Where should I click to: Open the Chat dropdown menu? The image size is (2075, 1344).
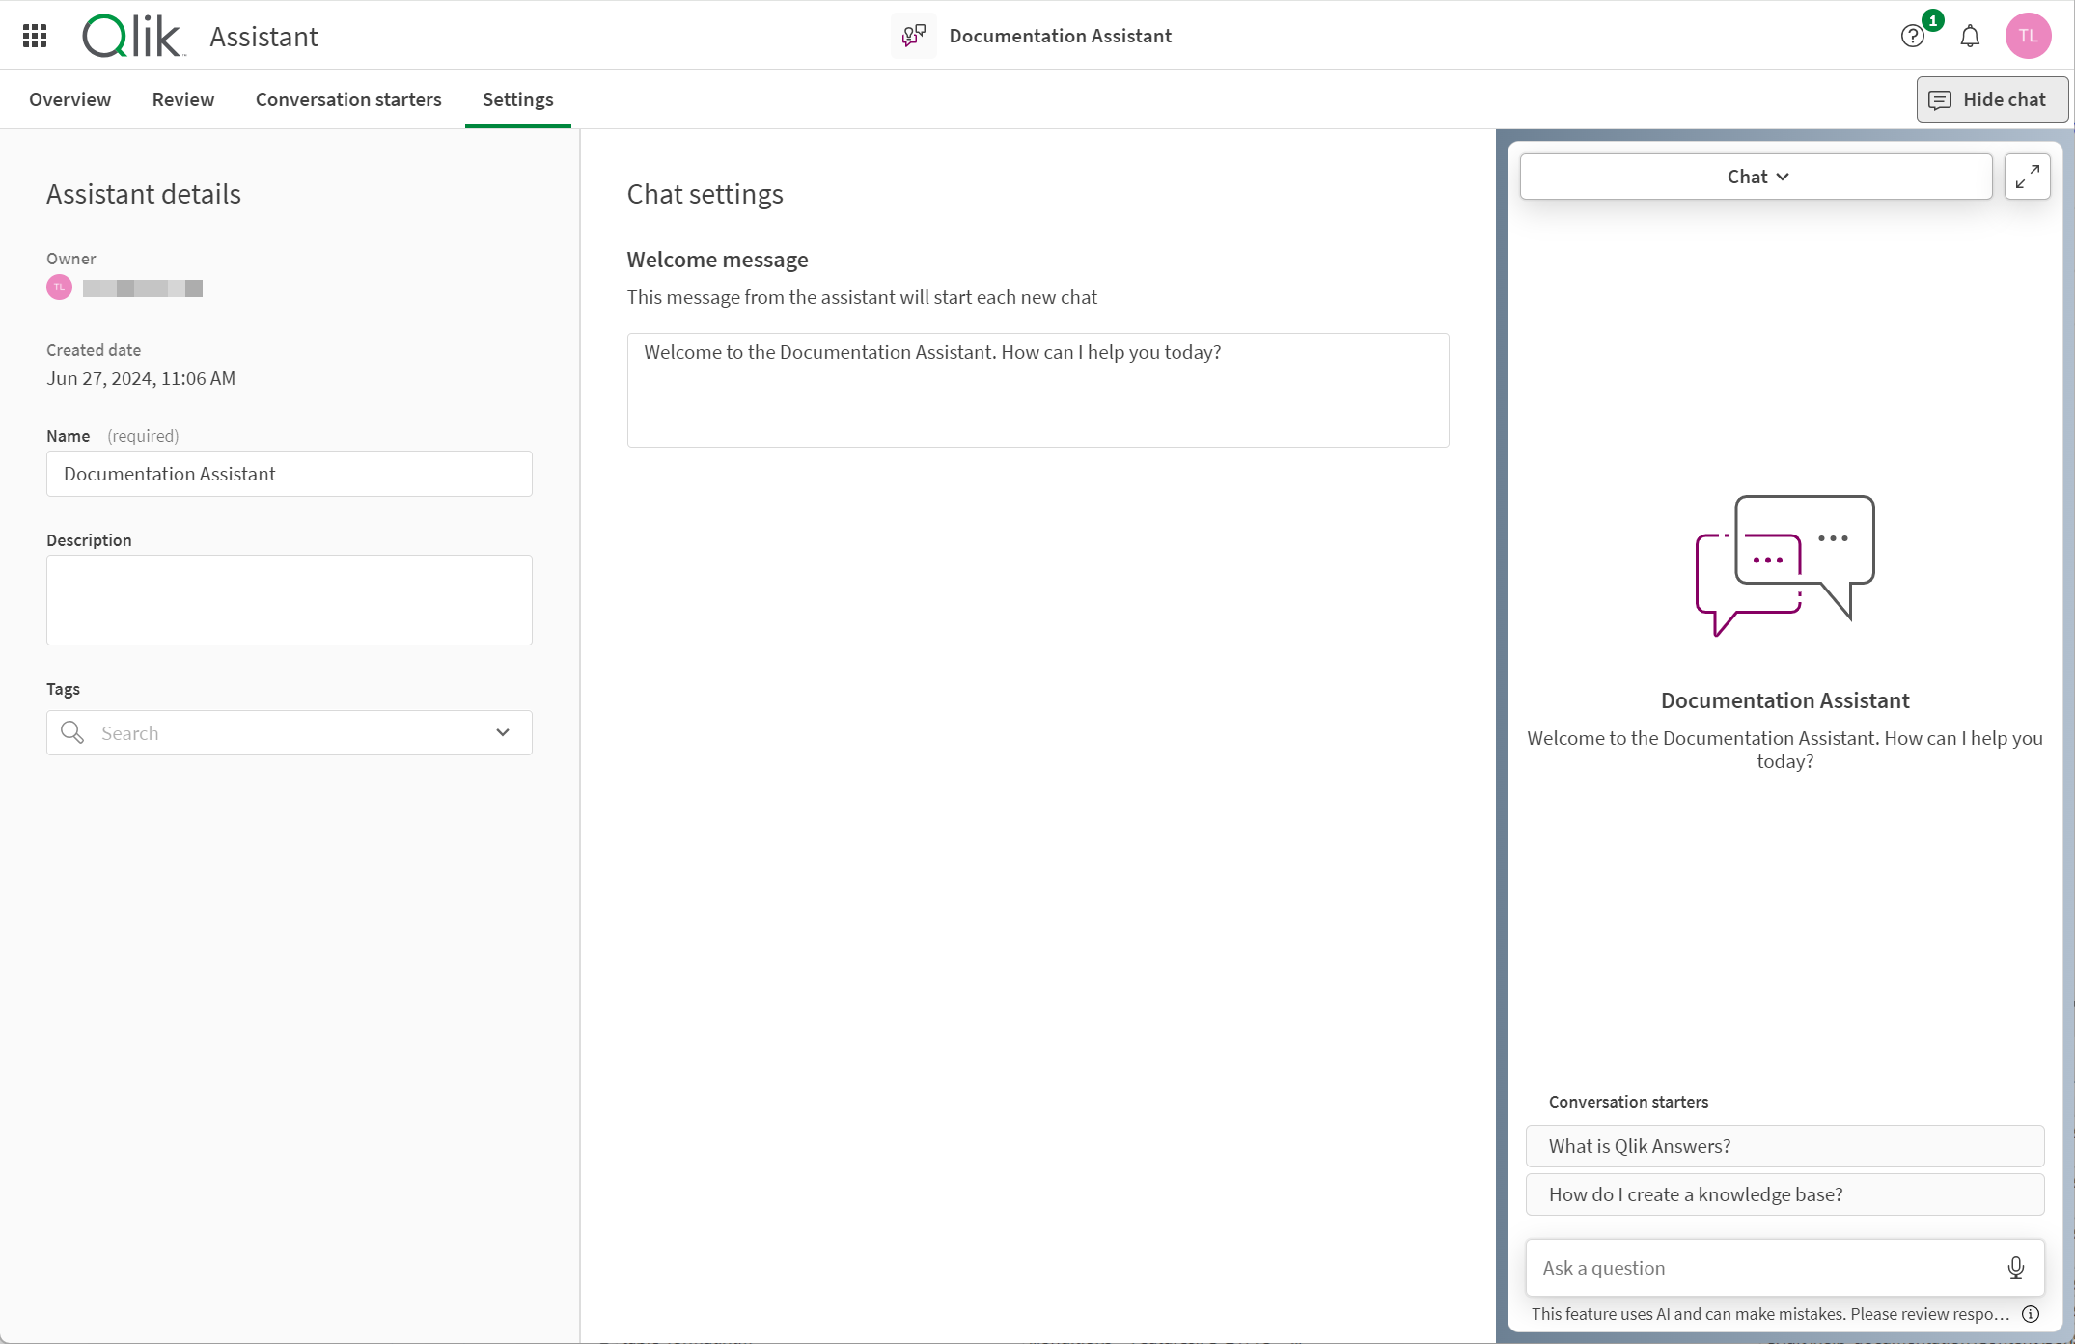1757,177
